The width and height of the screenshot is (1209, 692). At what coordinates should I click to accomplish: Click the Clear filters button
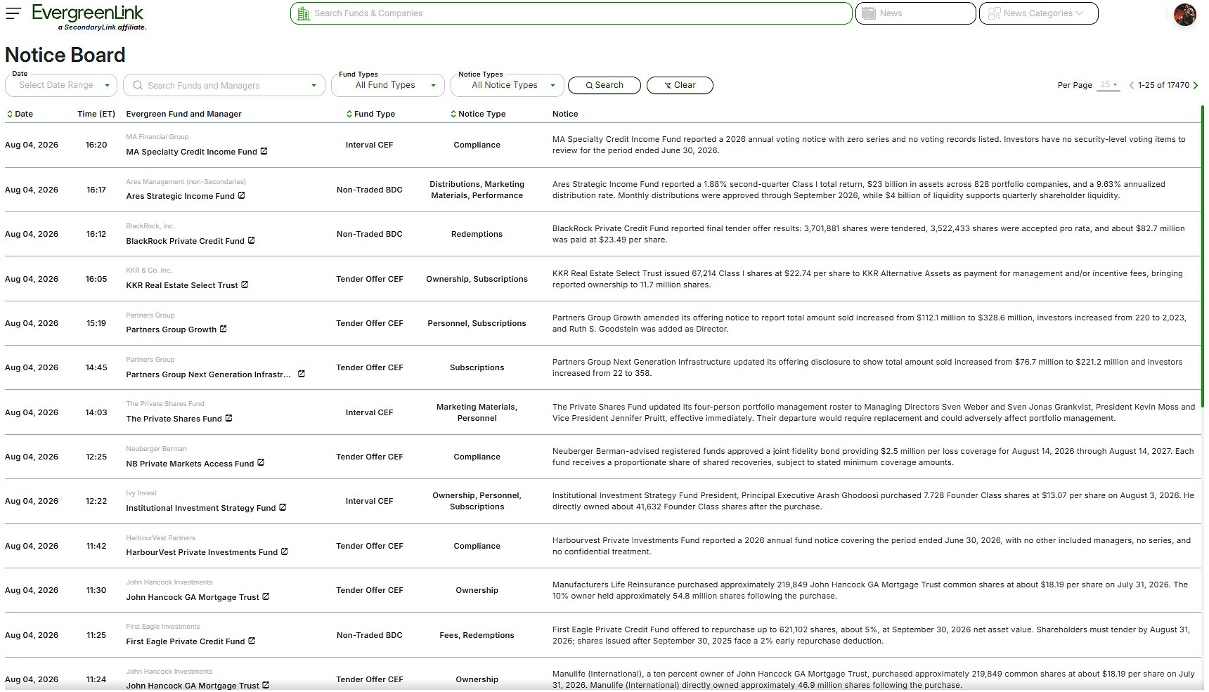680,85
